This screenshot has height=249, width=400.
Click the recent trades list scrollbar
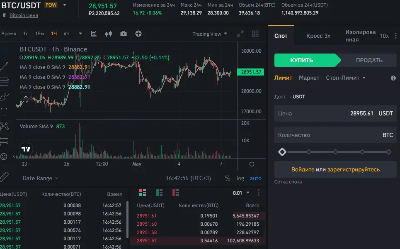coord(127,220)
